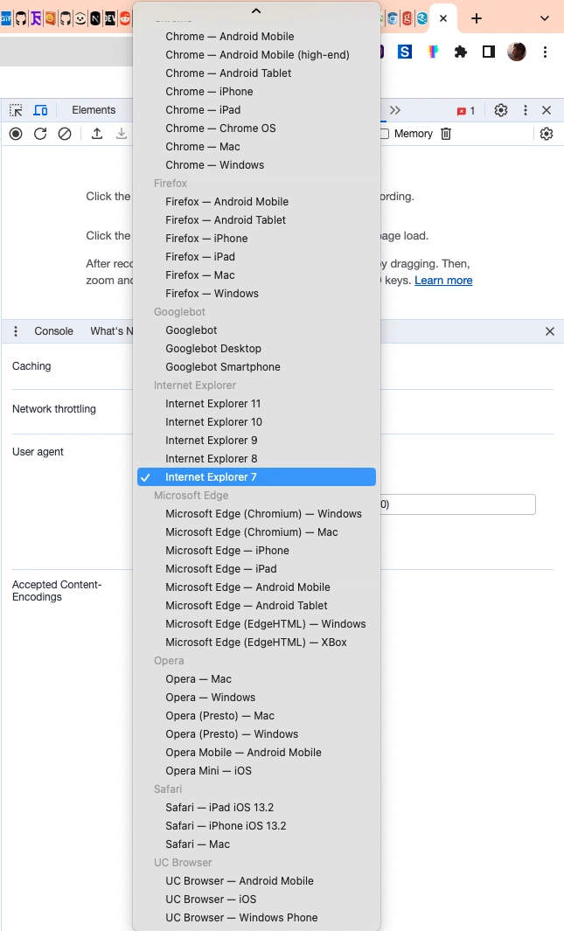Open the Learn more link

tap(443, 281)
